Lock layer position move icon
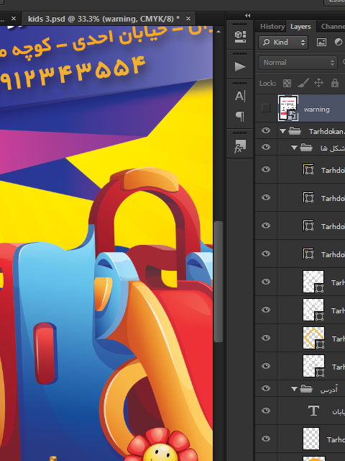This screenshot has height=461, width=345. point(318,83)
